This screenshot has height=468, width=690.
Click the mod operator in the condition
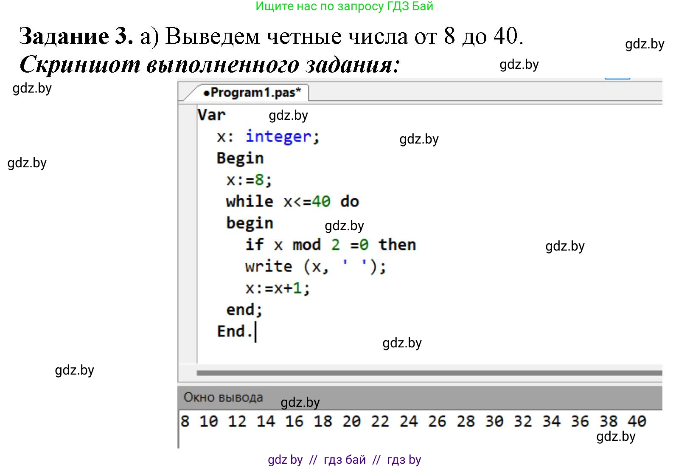coord(306,245)
